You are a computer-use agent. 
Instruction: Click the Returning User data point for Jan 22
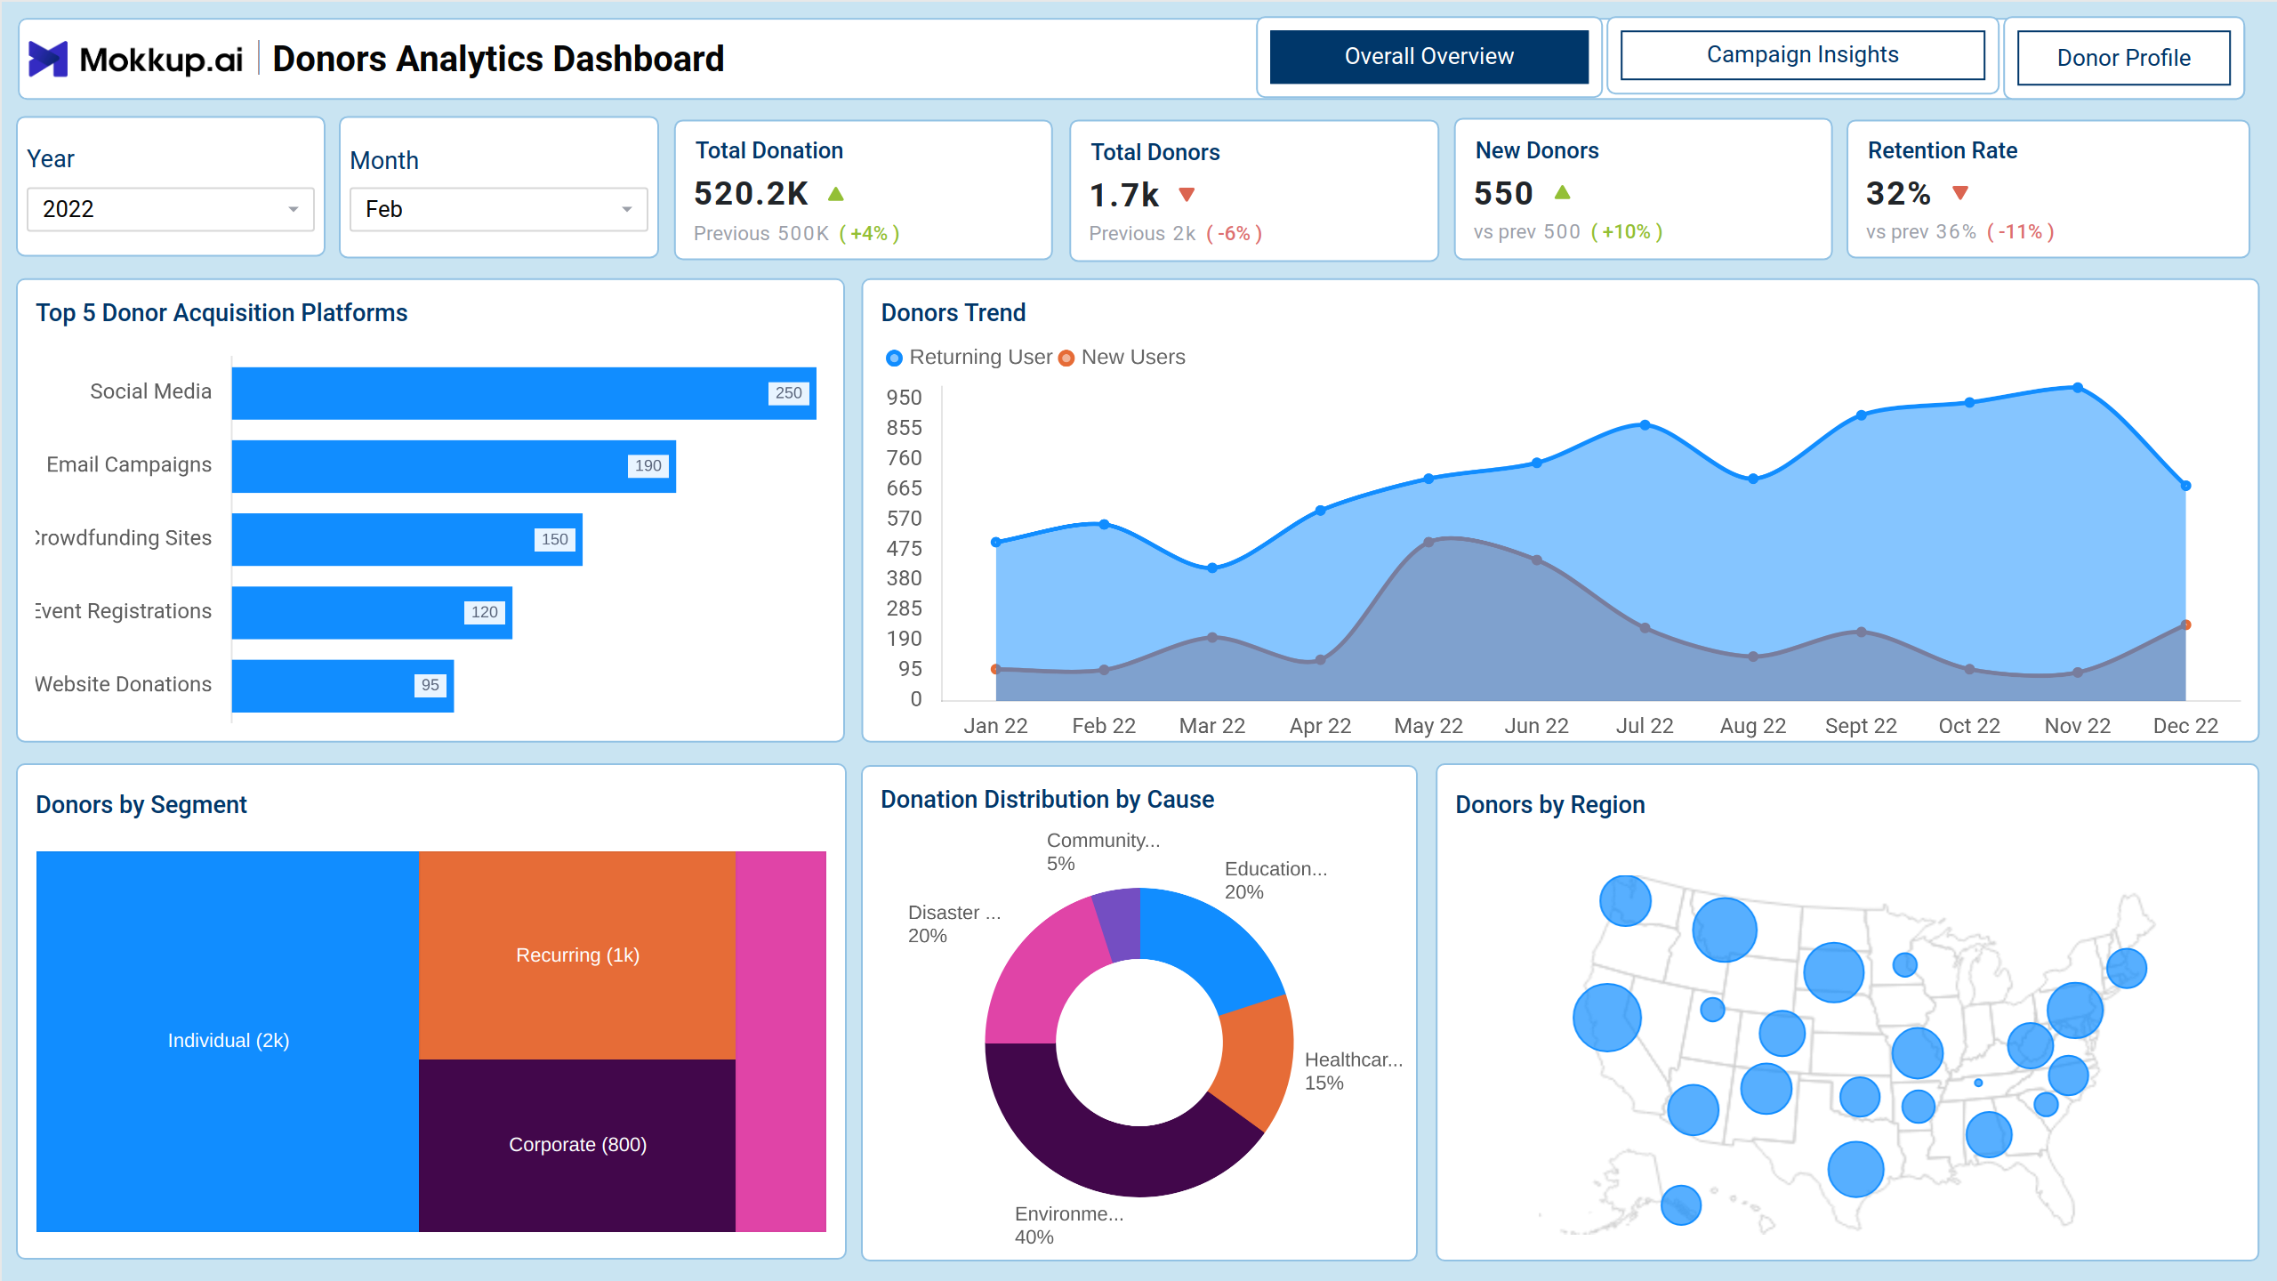[996, 542]
